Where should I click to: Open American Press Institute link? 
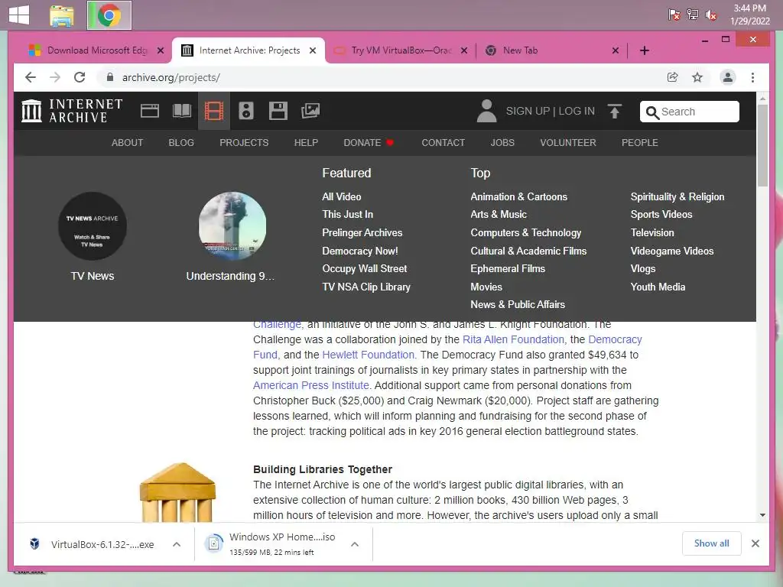pyautogui.click(x=310, y=385)
